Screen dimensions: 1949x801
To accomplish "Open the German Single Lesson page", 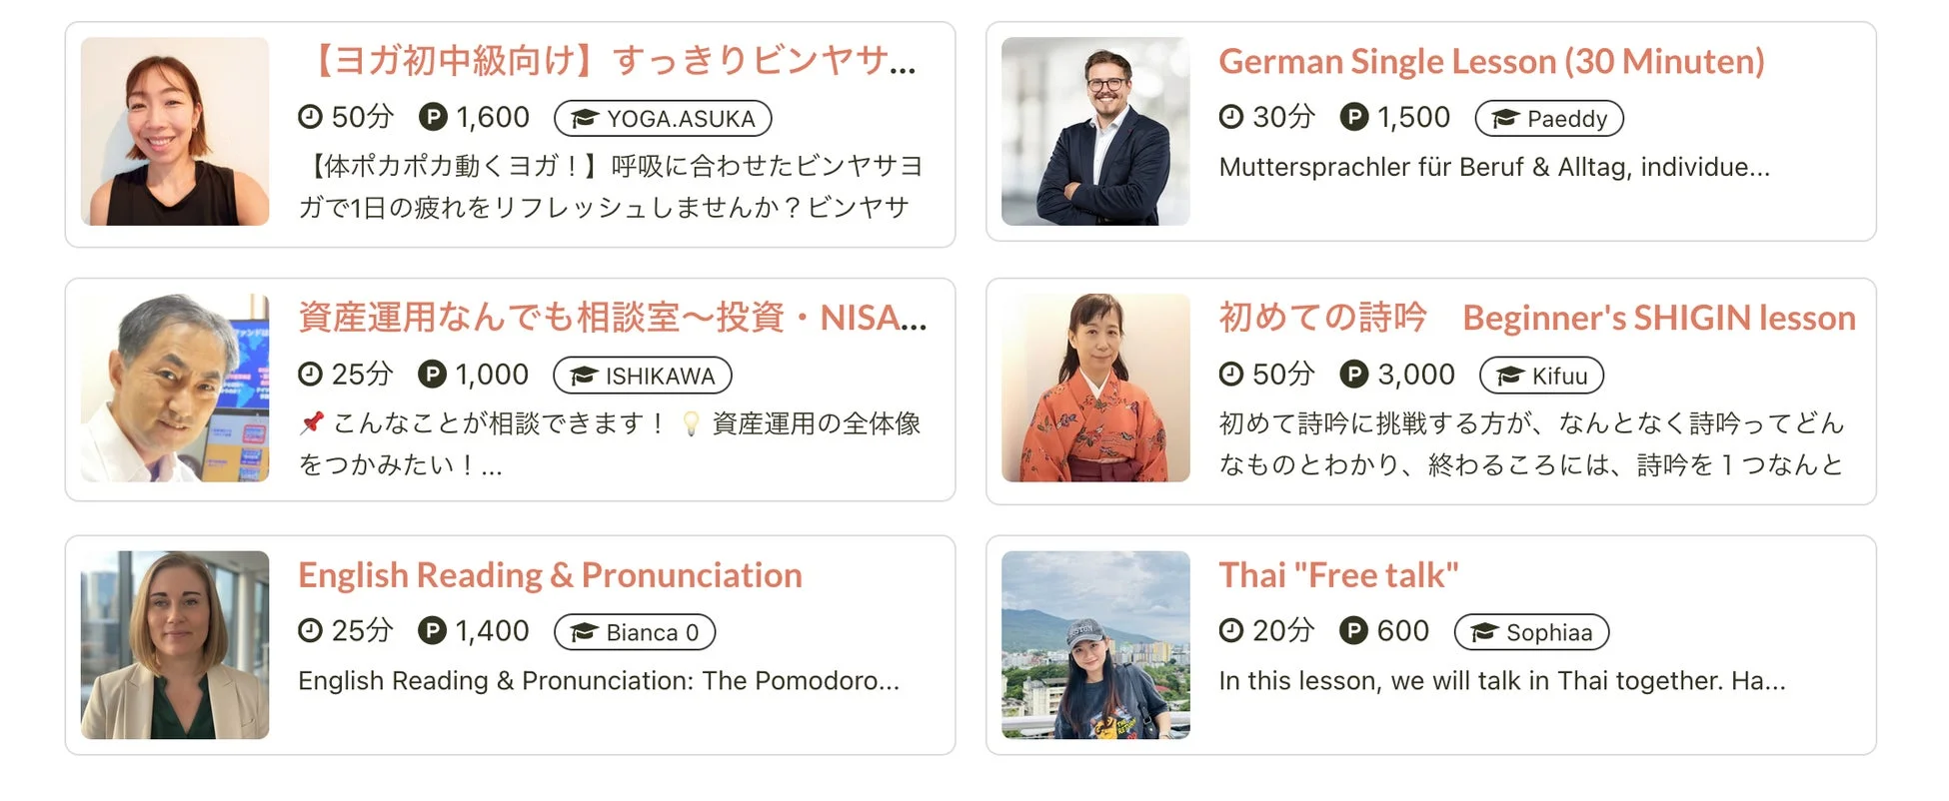I will (x=1491, y=61).
